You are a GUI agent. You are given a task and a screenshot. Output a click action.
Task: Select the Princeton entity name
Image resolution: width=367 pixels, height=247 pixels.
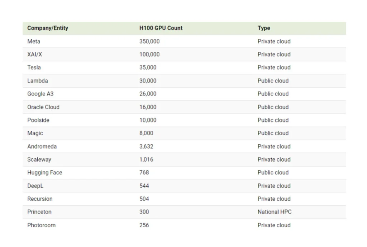click(39, 212)
